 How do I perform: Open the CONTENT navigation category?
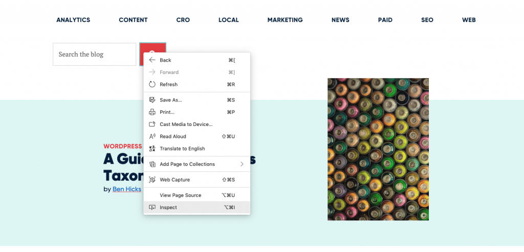click(133, 20)
